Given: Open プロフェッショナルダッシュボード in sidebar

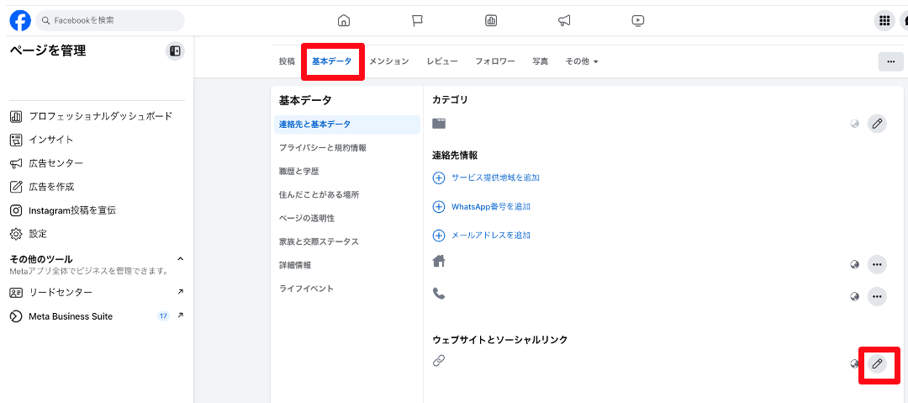Looking at the screenshot, I should 98,116.
